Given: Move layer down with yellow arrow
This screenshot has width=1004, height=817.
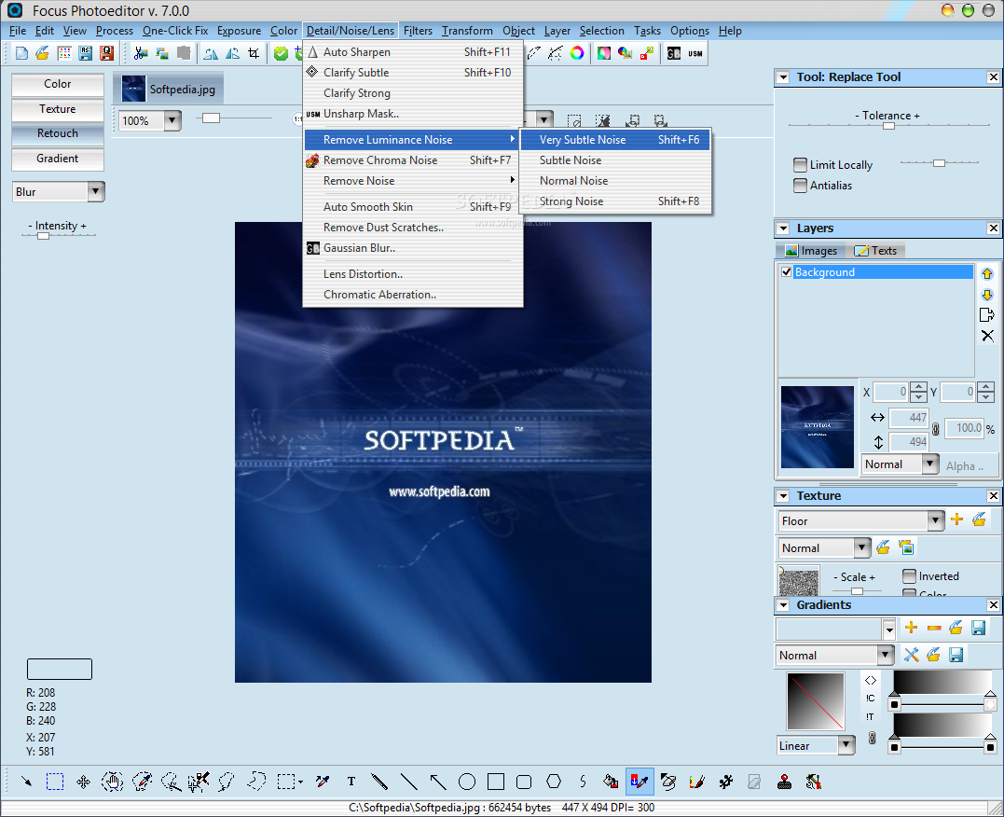Looking at the screenshot, I should 986,294.
